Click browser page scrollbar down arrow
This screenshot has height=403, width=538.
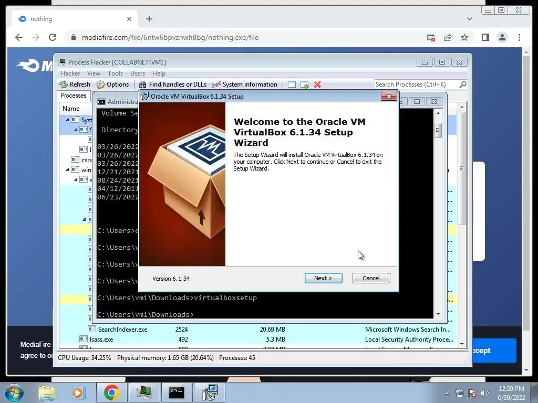[x=526, y=370]
